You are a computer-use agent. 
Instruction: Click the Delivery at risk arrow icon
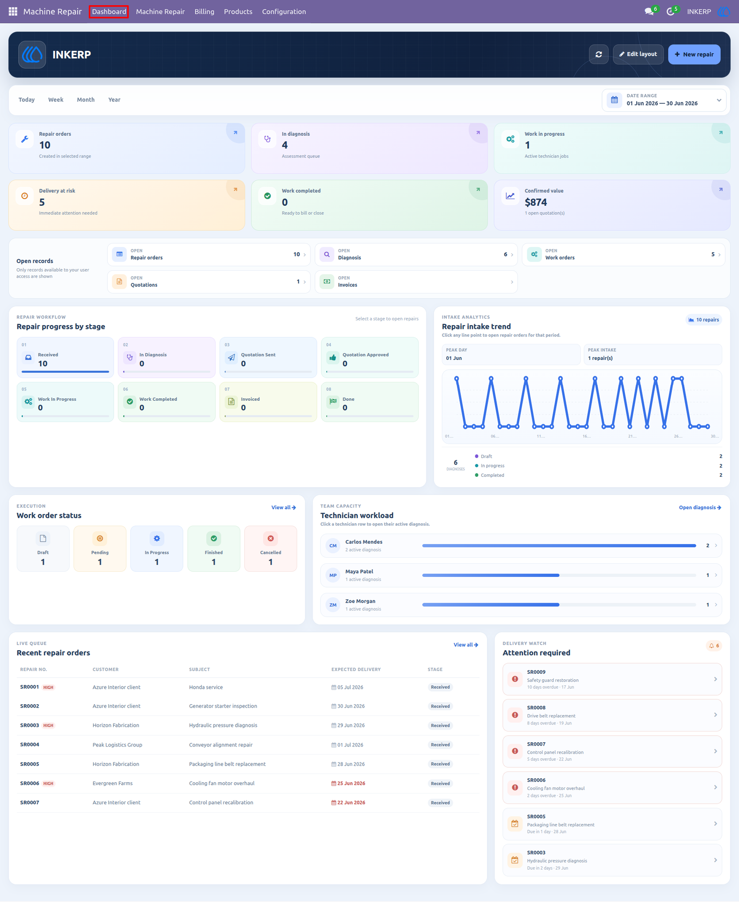[x=236, y=189]
